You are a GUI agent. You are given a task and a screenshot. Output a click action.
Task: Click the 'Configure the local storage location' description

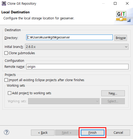(x=39, y=18)
